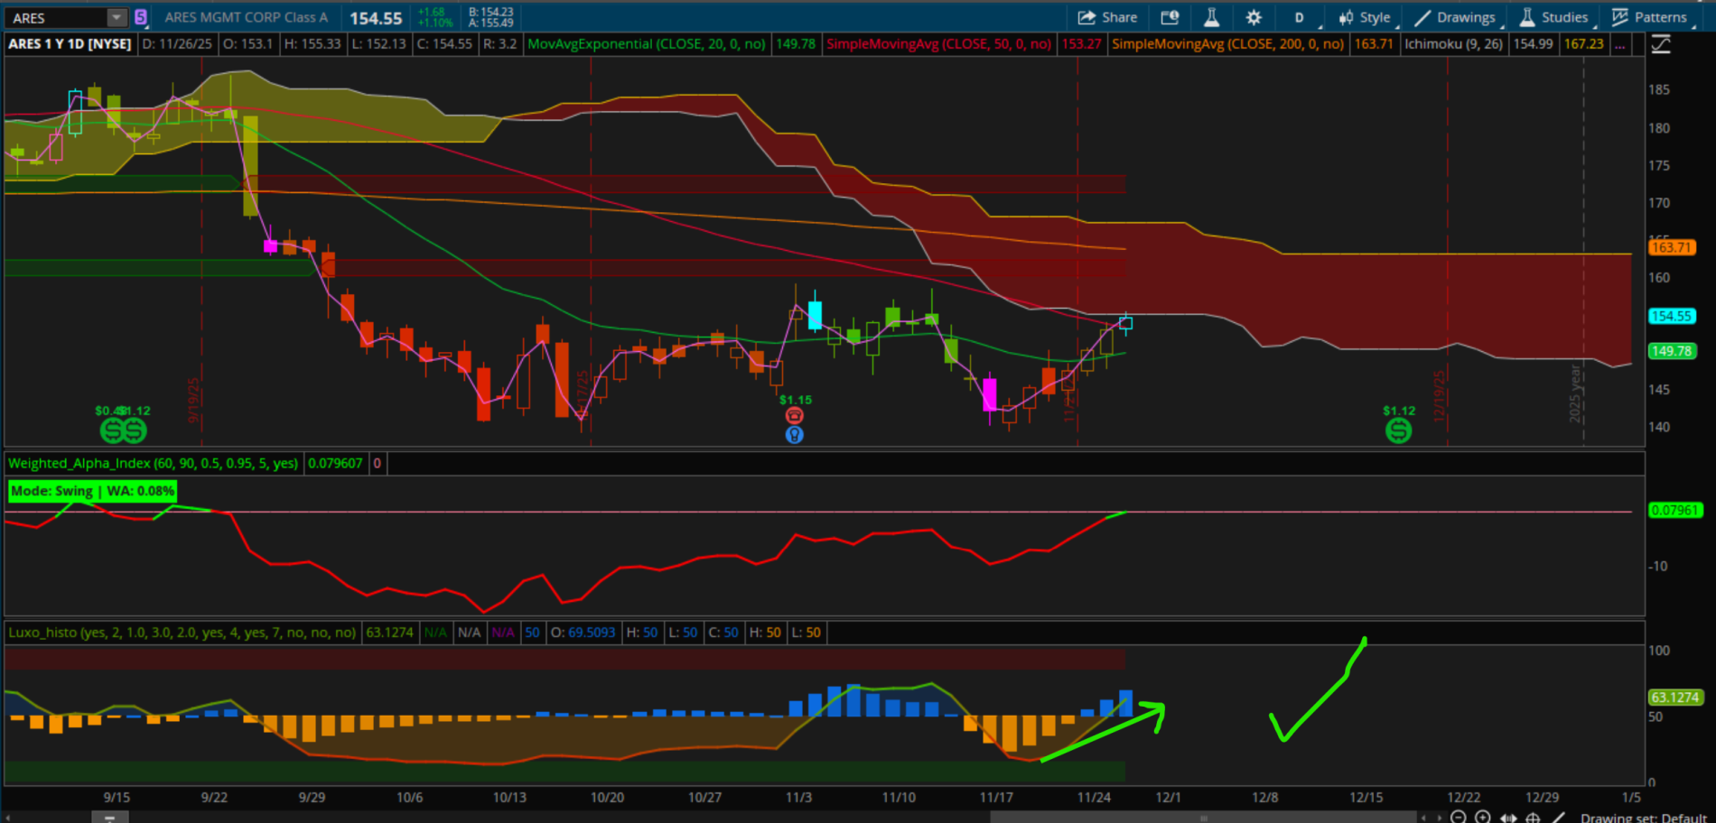Click the green dividend icon near 12/15
This screenshot has height=823, width=1716.
coord(1398,430)
